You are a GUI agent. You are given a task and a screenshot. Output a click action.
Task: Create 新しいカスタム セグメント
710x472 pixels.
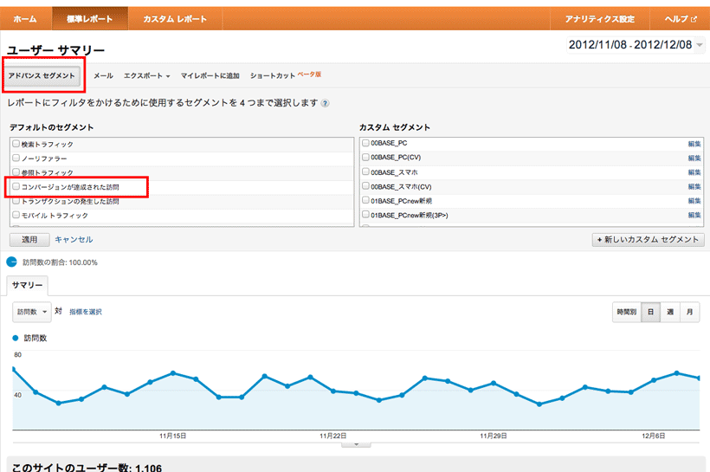pos(648,240)
